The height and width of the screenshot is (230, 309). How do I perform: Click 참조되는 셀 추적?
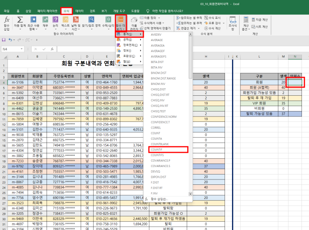pyautogui.click(x=189, y=18)
